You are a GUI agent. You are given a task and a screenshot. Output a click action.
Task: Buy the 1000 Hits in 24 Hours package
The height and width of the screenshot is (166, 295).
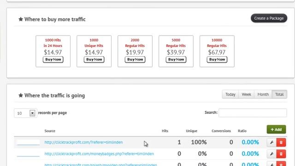coord(53,59)
